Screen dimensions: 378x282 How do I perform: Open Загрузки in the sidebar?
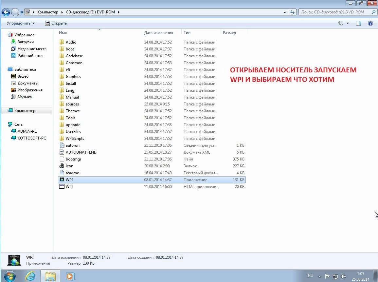[x=23, y=42]
